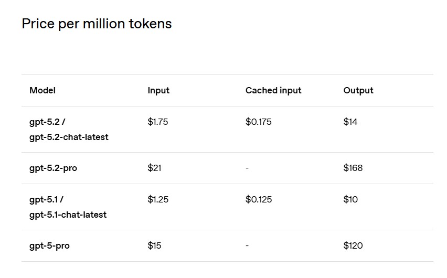This screenshot has width=447, height=278.
Task: Click the gpt-5-pro model name
Action: (x=49, y=246)
